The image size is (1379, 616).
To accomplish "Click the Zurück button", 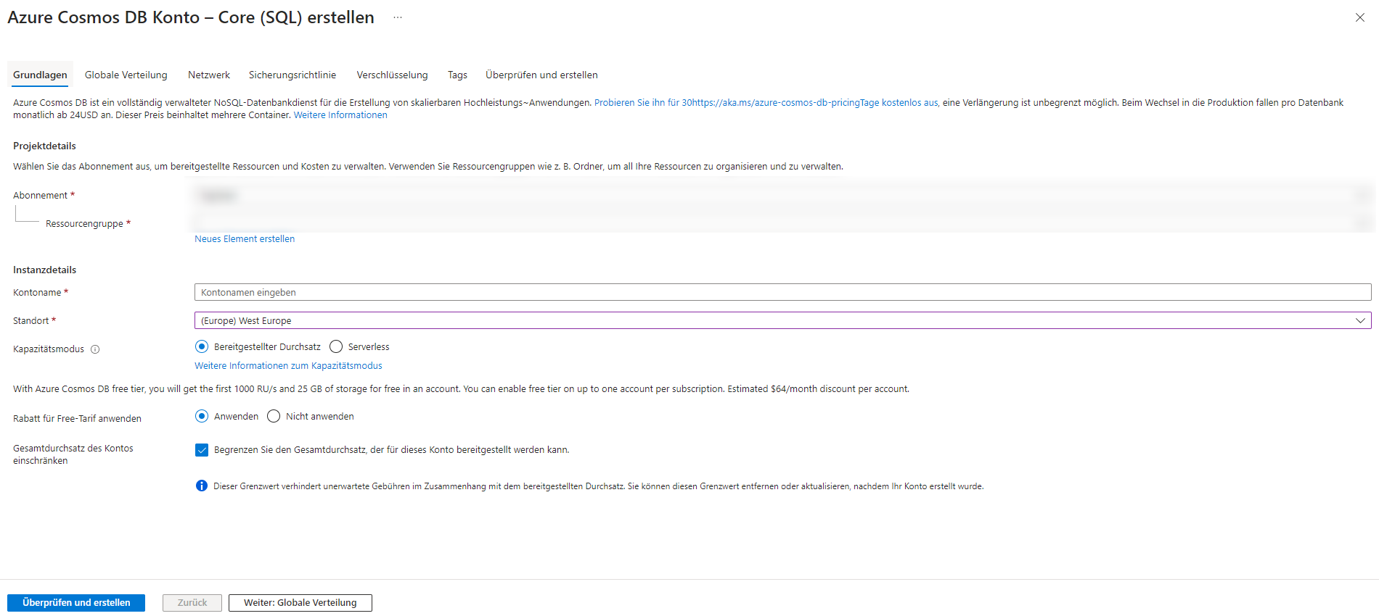I will point(192,603).
